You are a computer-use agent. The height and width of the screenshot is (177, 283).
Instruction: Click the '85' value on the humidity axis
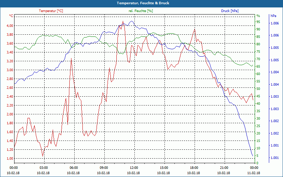(258, 37)
